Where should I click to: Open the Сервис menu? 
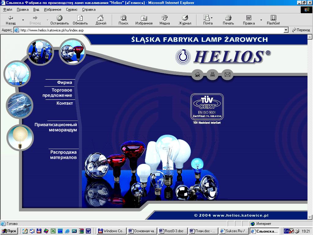point(72,9)
